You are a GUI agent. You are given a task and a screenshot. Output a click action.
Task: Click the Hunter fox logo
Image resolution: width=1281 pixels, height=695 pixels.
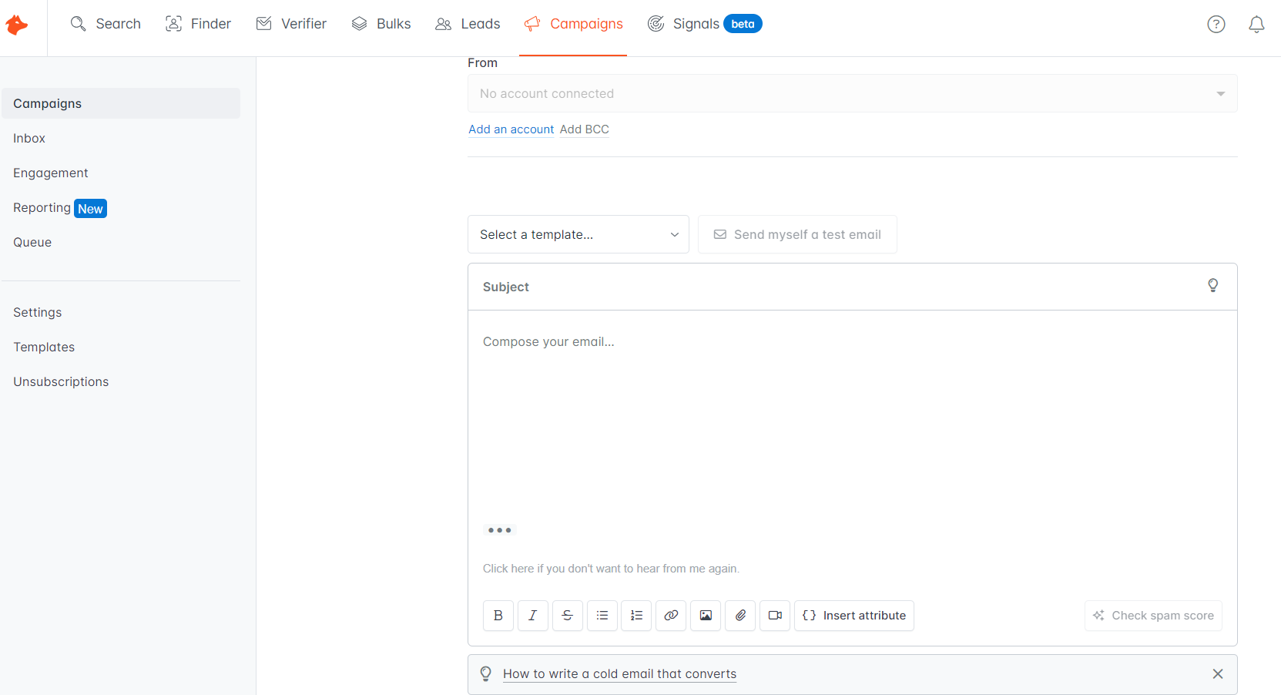pos(17,25)
